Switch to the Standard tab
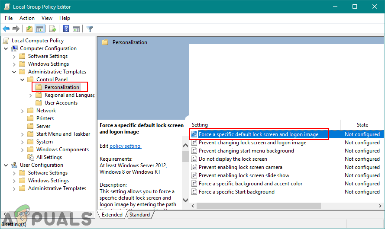 [139, 215]
